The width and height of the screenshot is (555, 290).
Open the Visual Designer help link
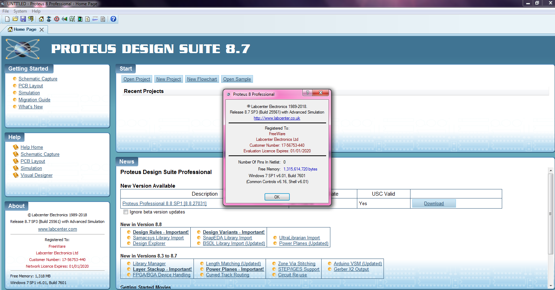coord(36,175)
